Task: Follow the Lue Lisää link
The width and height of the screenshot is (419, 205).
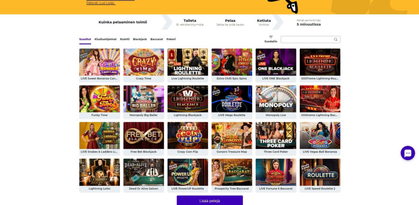Action: point(106,3)
